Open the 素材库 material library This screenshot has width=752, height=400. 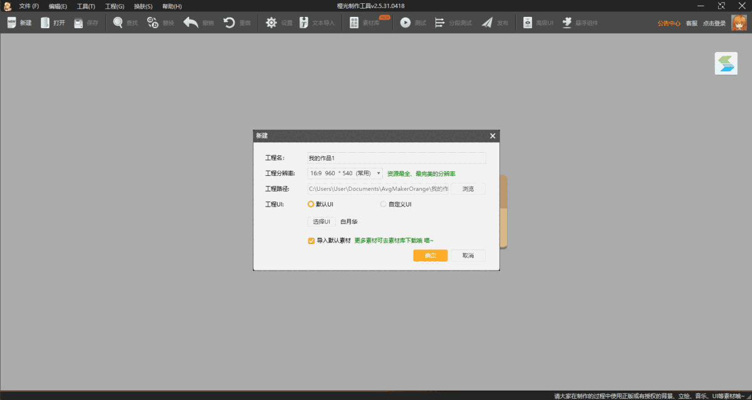point(364,23)
